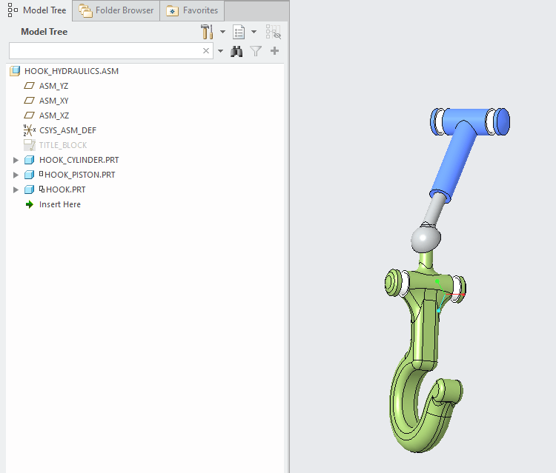
Task: Click in the Model Tree search field
Action: pos(105,51)
